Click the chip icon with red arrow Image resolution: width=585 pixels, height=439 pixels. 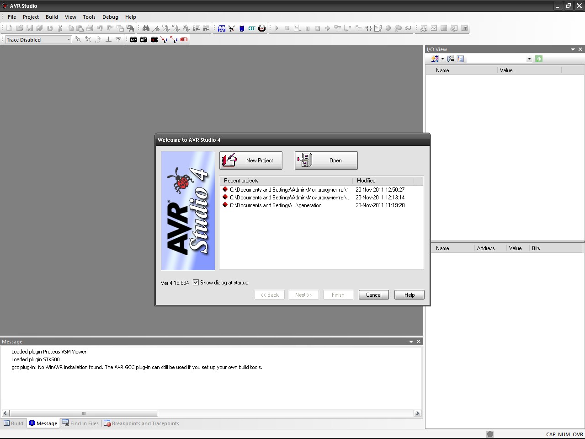154,40
